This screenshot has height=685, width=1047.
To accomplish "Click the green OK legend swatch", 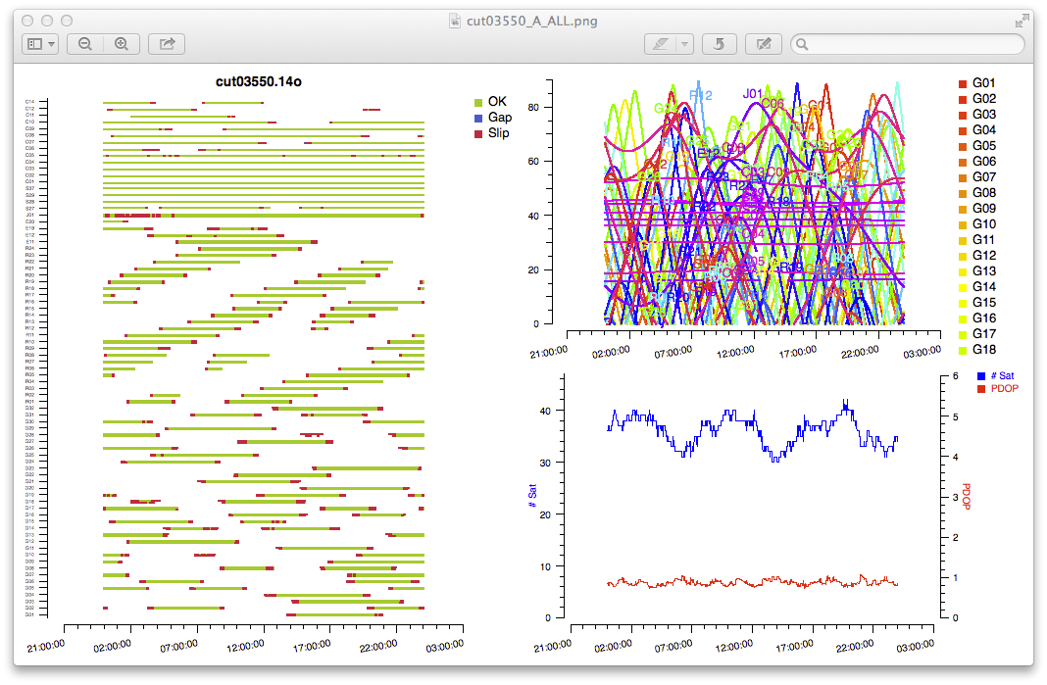I will (478, 102).
